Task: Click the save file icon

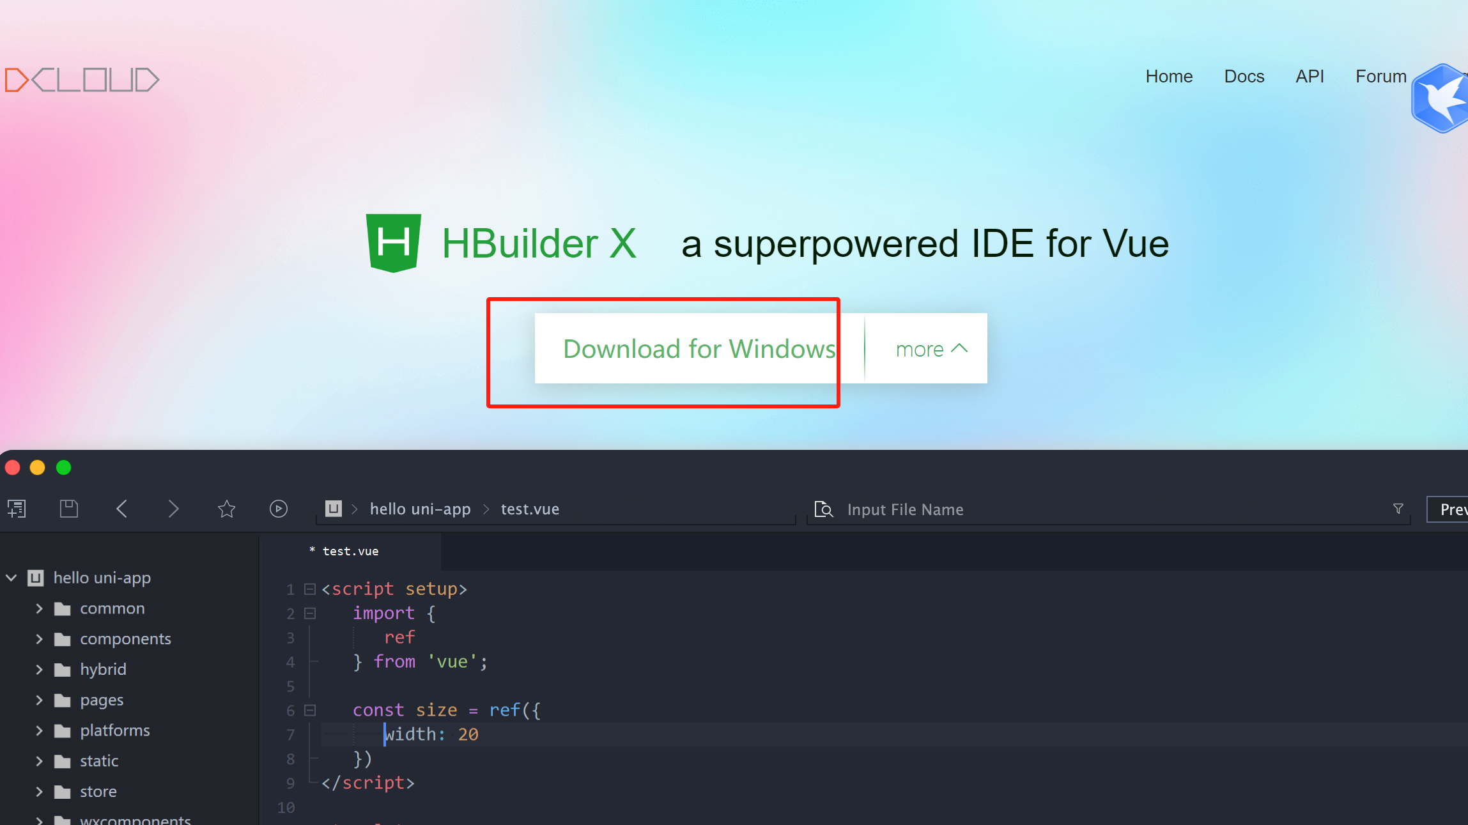Action: point(68,509)
